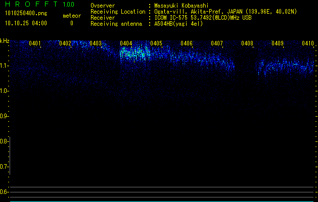Click the Receiving antenna label

pos(116,24)
